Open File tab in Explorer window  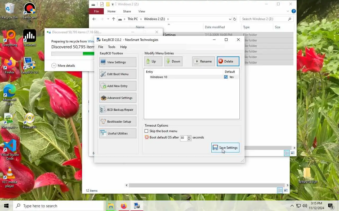click(96, 11)
